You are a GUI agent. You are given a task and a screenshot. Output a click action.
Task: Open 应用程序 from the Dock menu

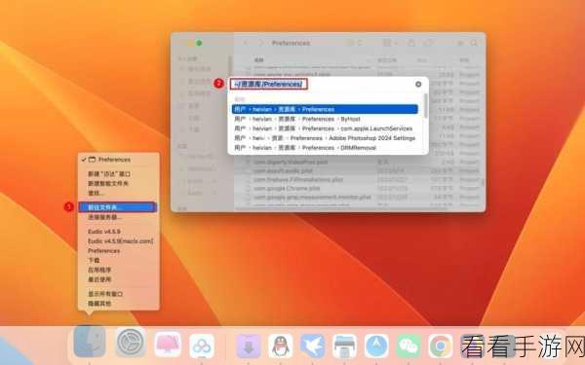pyautogui.click(x=99, y=270)
